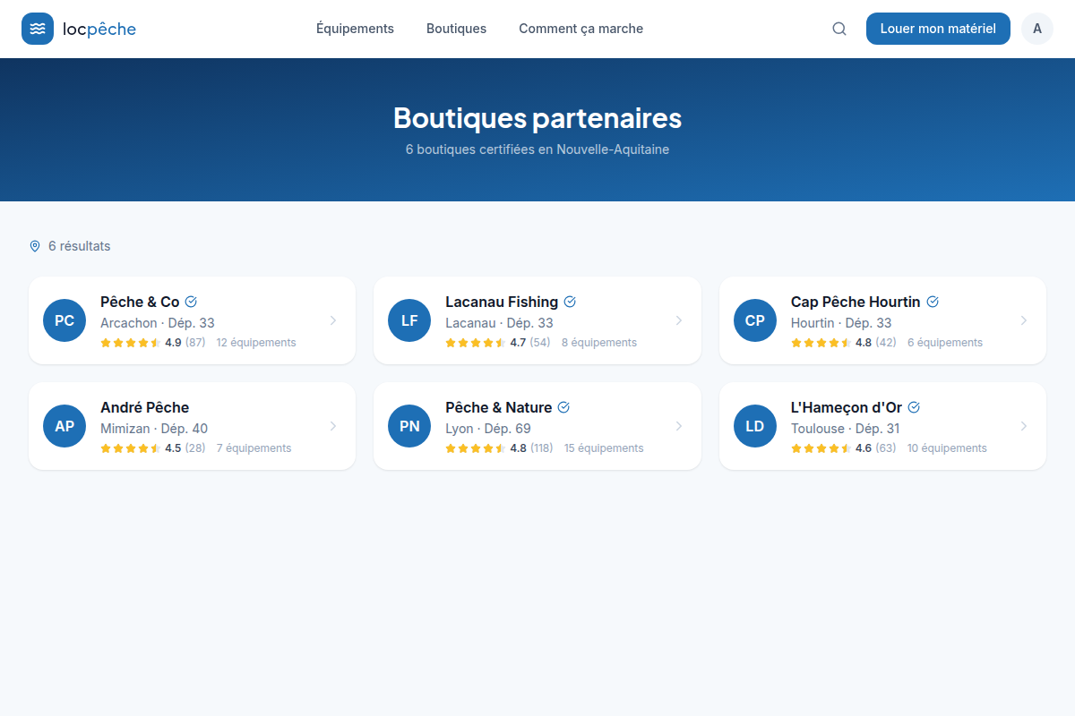This screenshot has height=716, width=1075.
Task: Click the '4.9 (87)' rating value
Action: [185, 343]
